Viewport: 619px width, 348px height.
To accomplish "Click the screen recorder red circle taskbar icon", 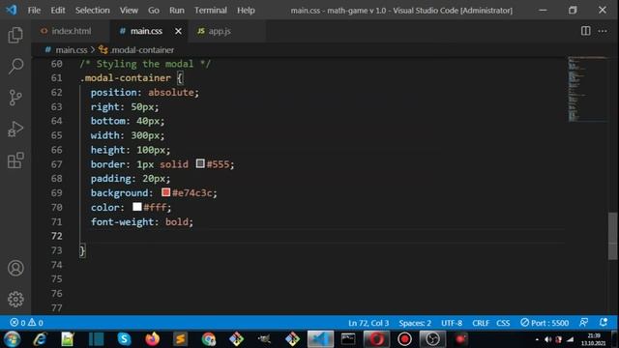I will point(404,339).
